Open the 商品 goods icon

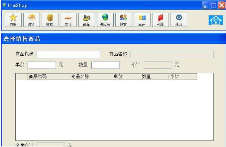(x=87, y=20)
